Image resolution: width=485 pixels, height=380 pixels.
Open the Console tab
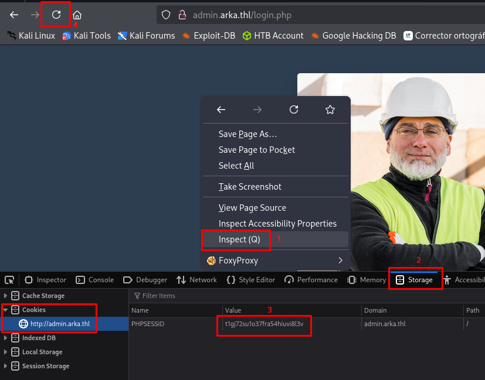(x=95, y=280)
